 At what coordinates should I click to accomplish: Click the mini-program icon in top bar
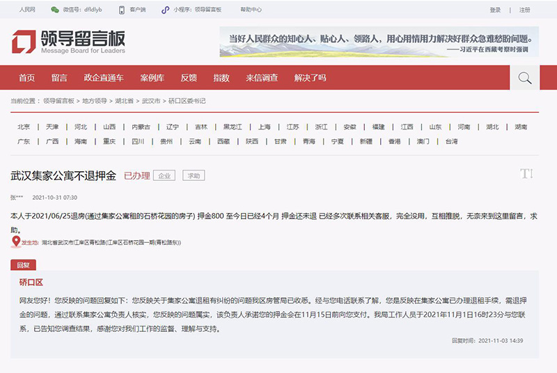tap(165, 10)
